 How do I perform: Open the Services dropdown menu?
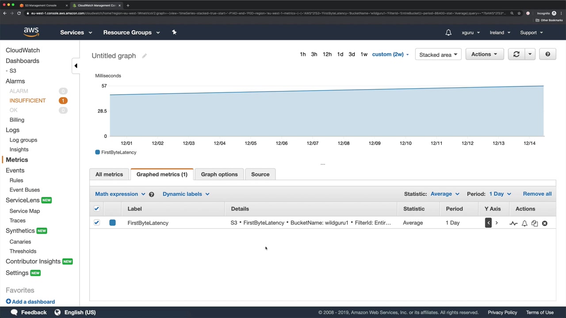(x=76, y=32)
